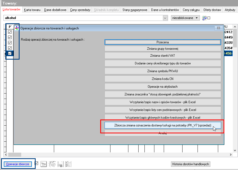The width and height of the screenshot is (238, 170).
Task: Select highlighted table cell -456-
Action: pos(228,53)
